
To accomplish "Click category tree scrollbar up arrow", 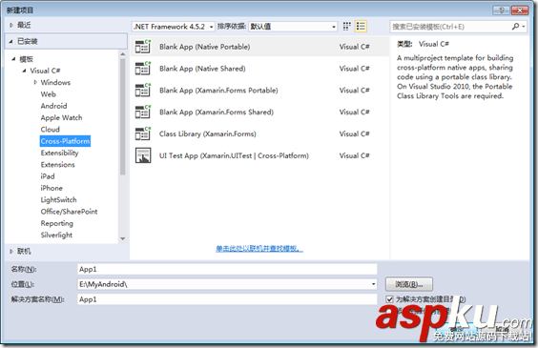I will pyautogui.click(x=123, y=54).
